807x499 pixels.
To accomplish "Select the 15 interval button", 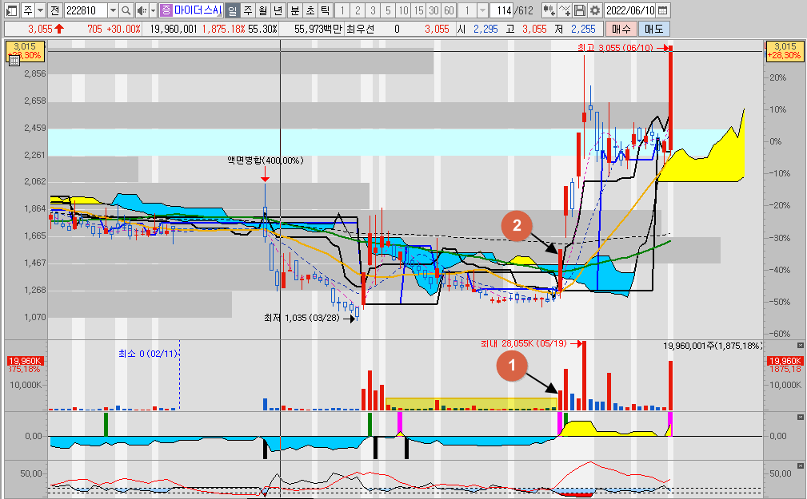I will tap(419, 10).
